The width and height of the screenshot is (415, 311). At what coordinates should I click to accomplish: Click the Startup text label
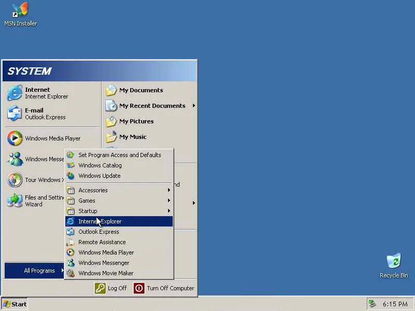(88, 211)
